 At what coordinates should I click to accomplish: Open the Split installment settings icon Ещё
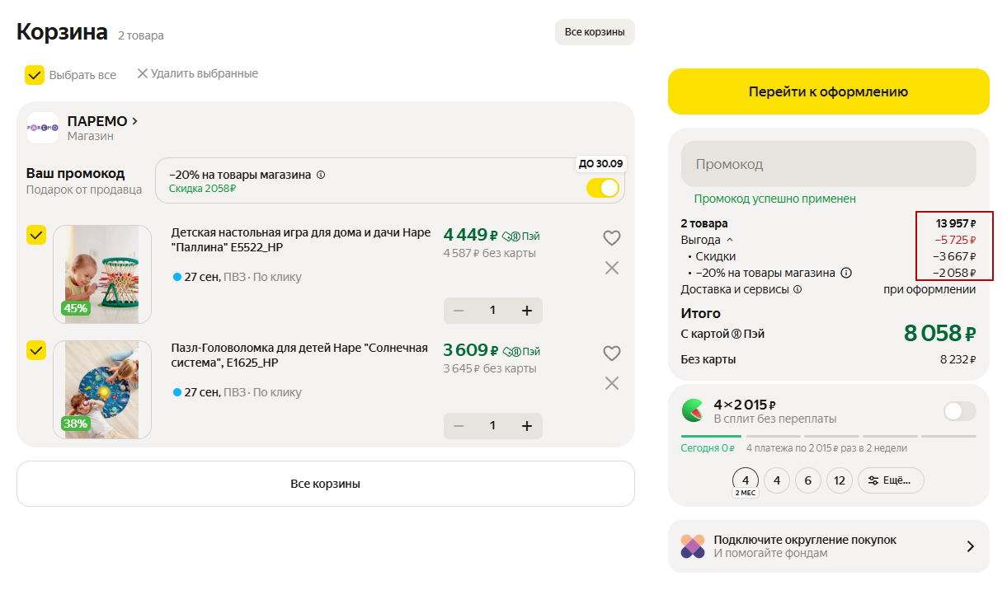point(891,480)
